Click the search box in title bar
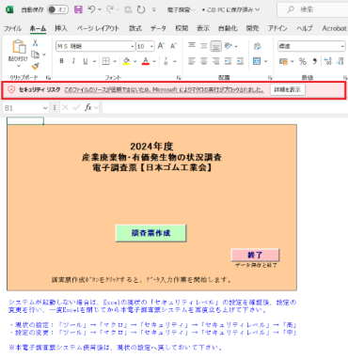This screenshot has height=358, width=348. click(312, 9)
